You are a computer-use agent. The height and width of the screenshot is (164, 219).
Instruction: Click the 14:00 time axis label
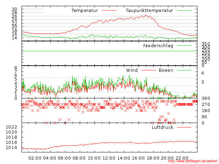click(124, 158)
